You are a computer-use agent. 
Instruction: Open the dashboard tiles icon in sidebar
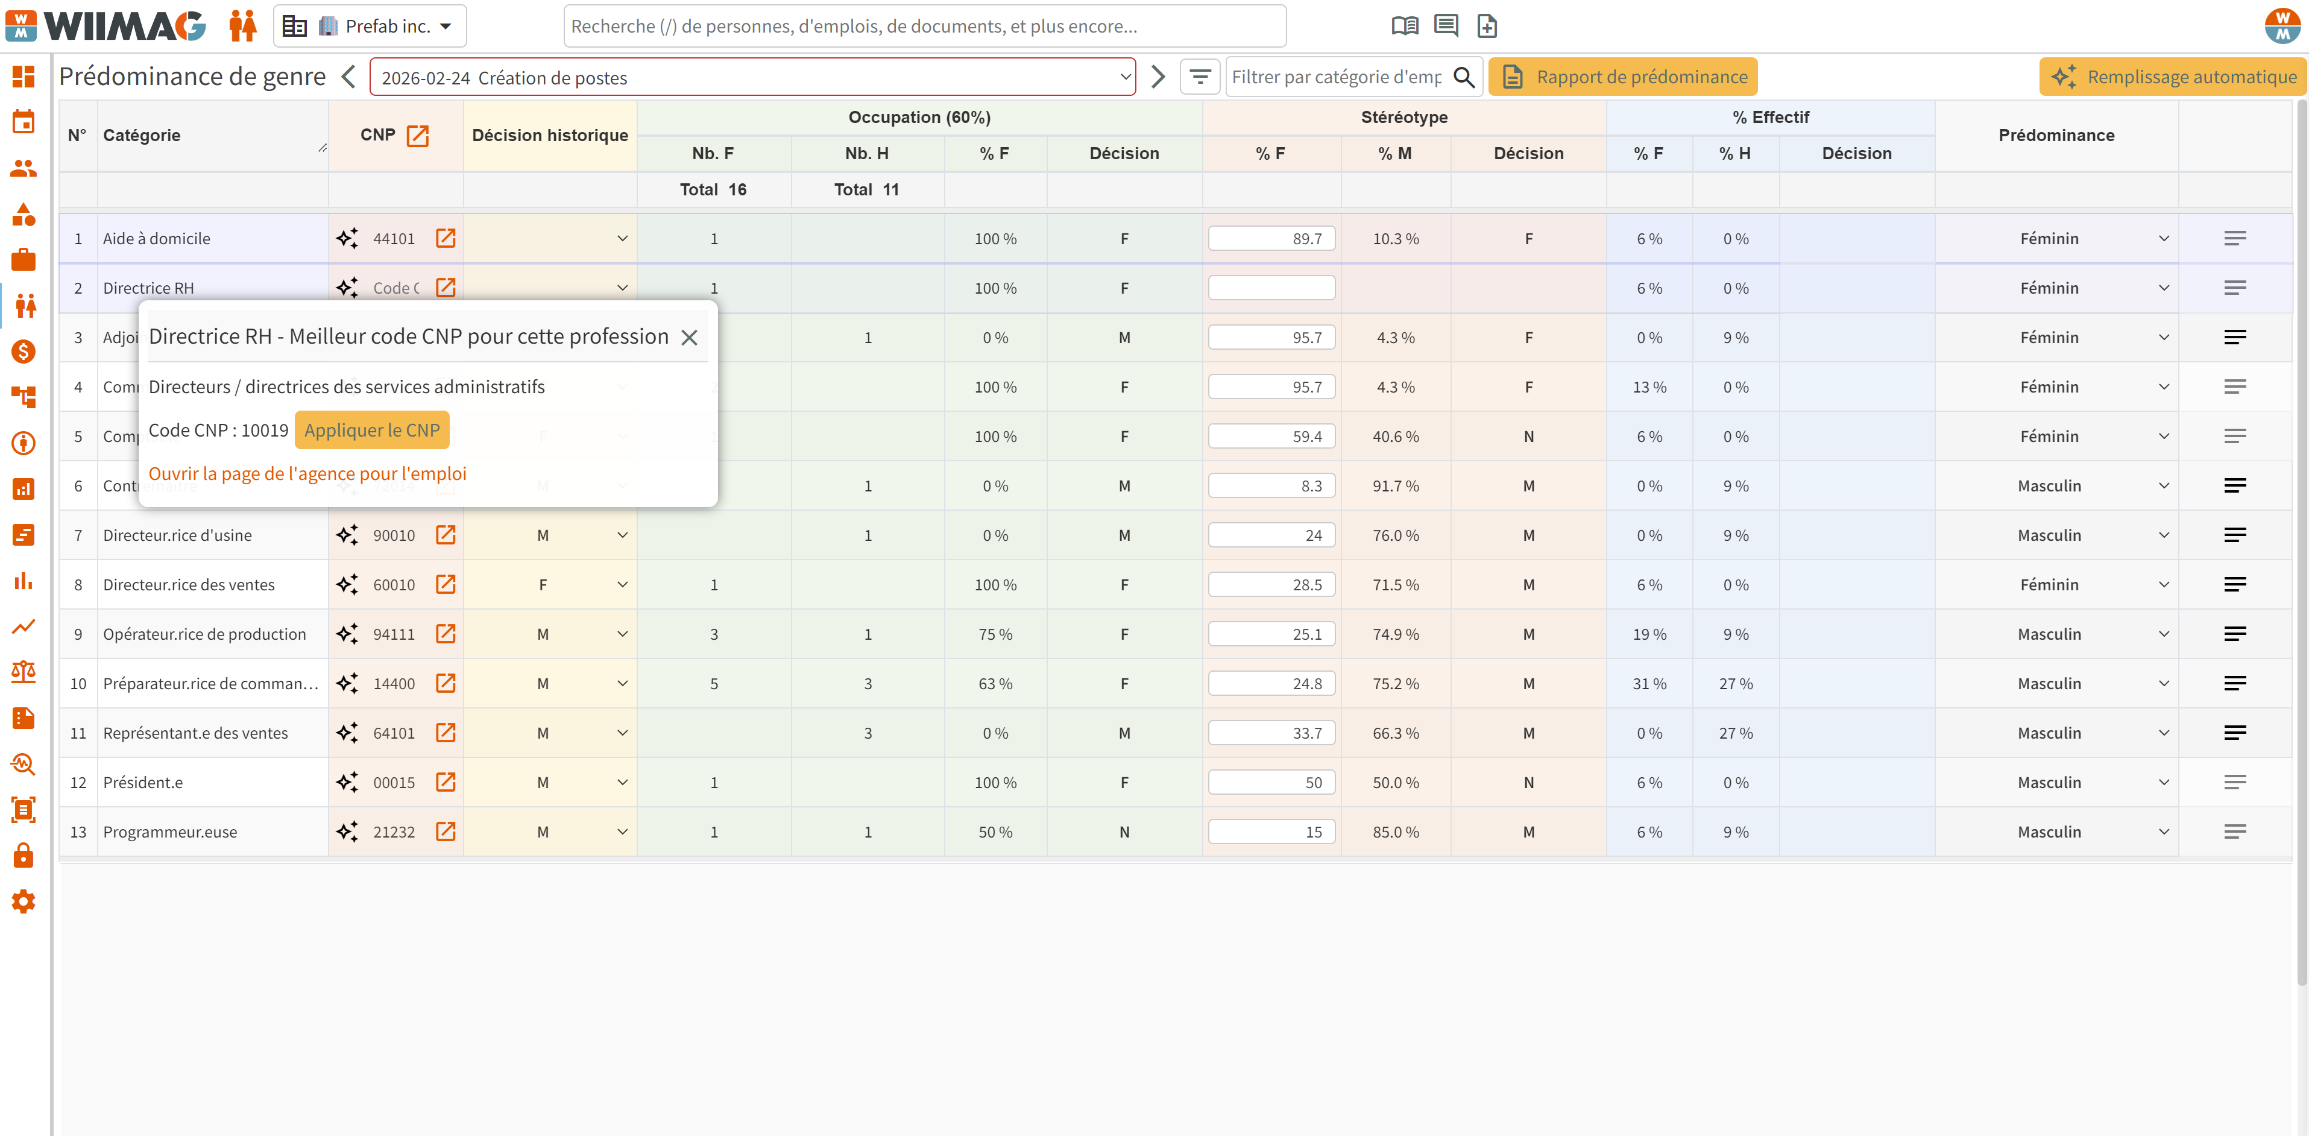(24, 76)
